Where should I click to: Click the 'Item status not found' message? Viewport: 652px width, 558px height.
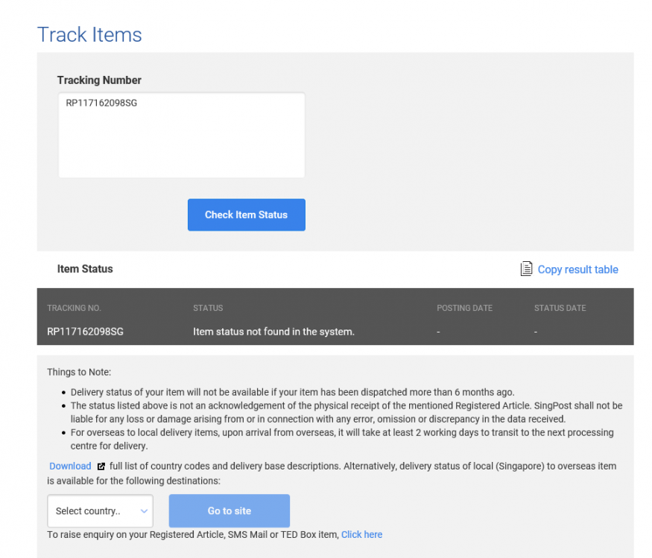(273, 332)
